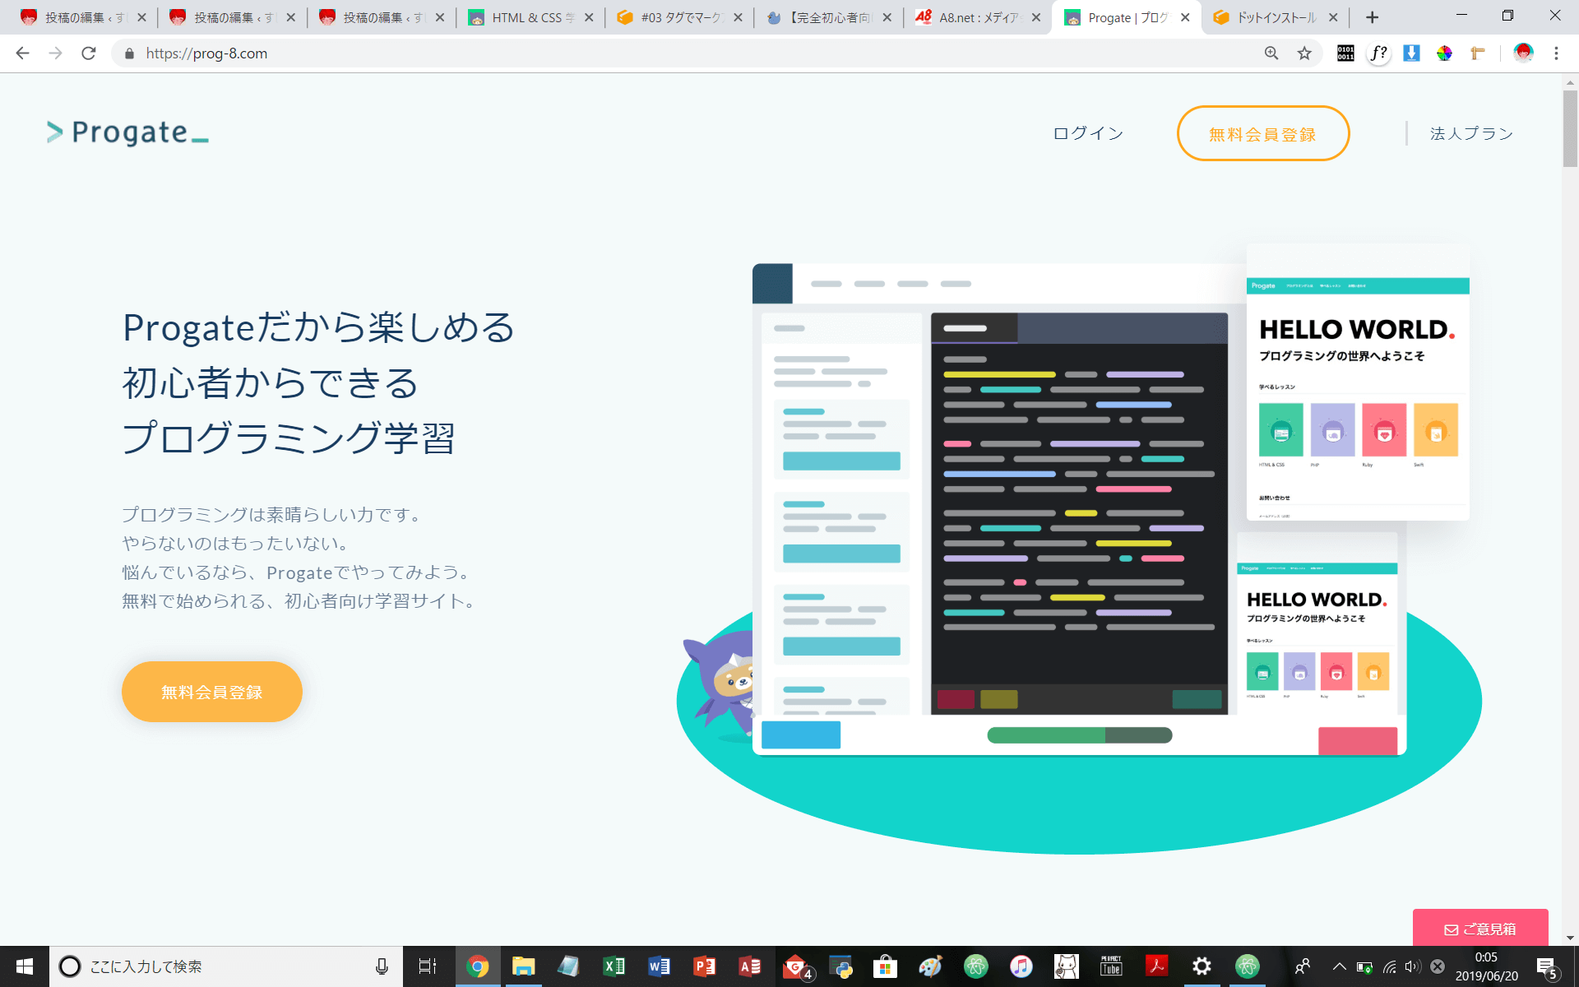
Task: Open Settings gear from taskbar
Action: (x=1202, y=966)
